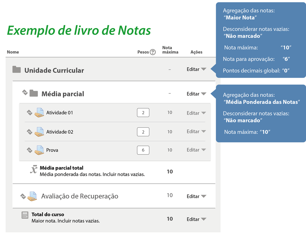306x237 pixels.
Task: Click the Atividade 01 assignment icon
Action: [39, 113]
